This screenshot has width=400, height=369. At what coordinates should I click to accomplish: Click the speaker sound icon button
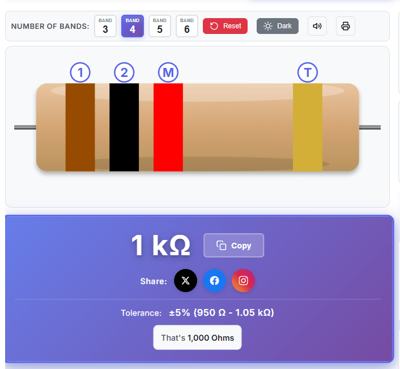point(317,26)
